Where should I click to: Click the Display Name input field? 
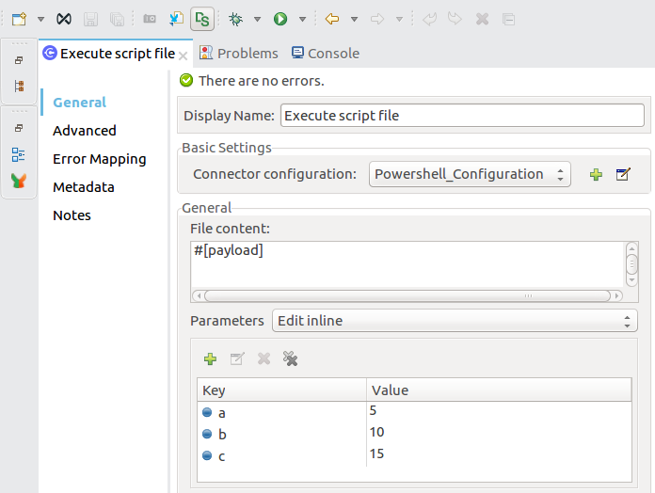[x=461, y=116]
